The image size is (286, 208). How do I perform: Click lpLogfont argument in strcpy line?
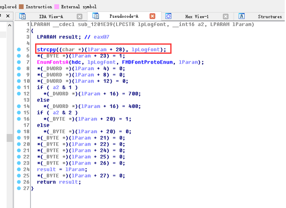tap(145, 50)
